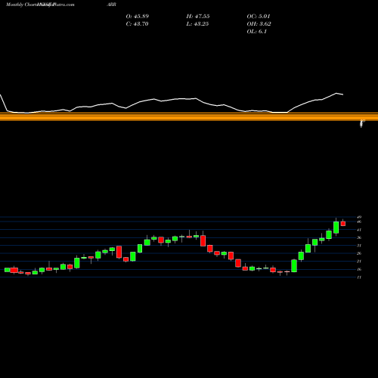Click the open value "O: 45.89"
The height and width of the screenshot is (378, 378).
(x=138, y=17)
